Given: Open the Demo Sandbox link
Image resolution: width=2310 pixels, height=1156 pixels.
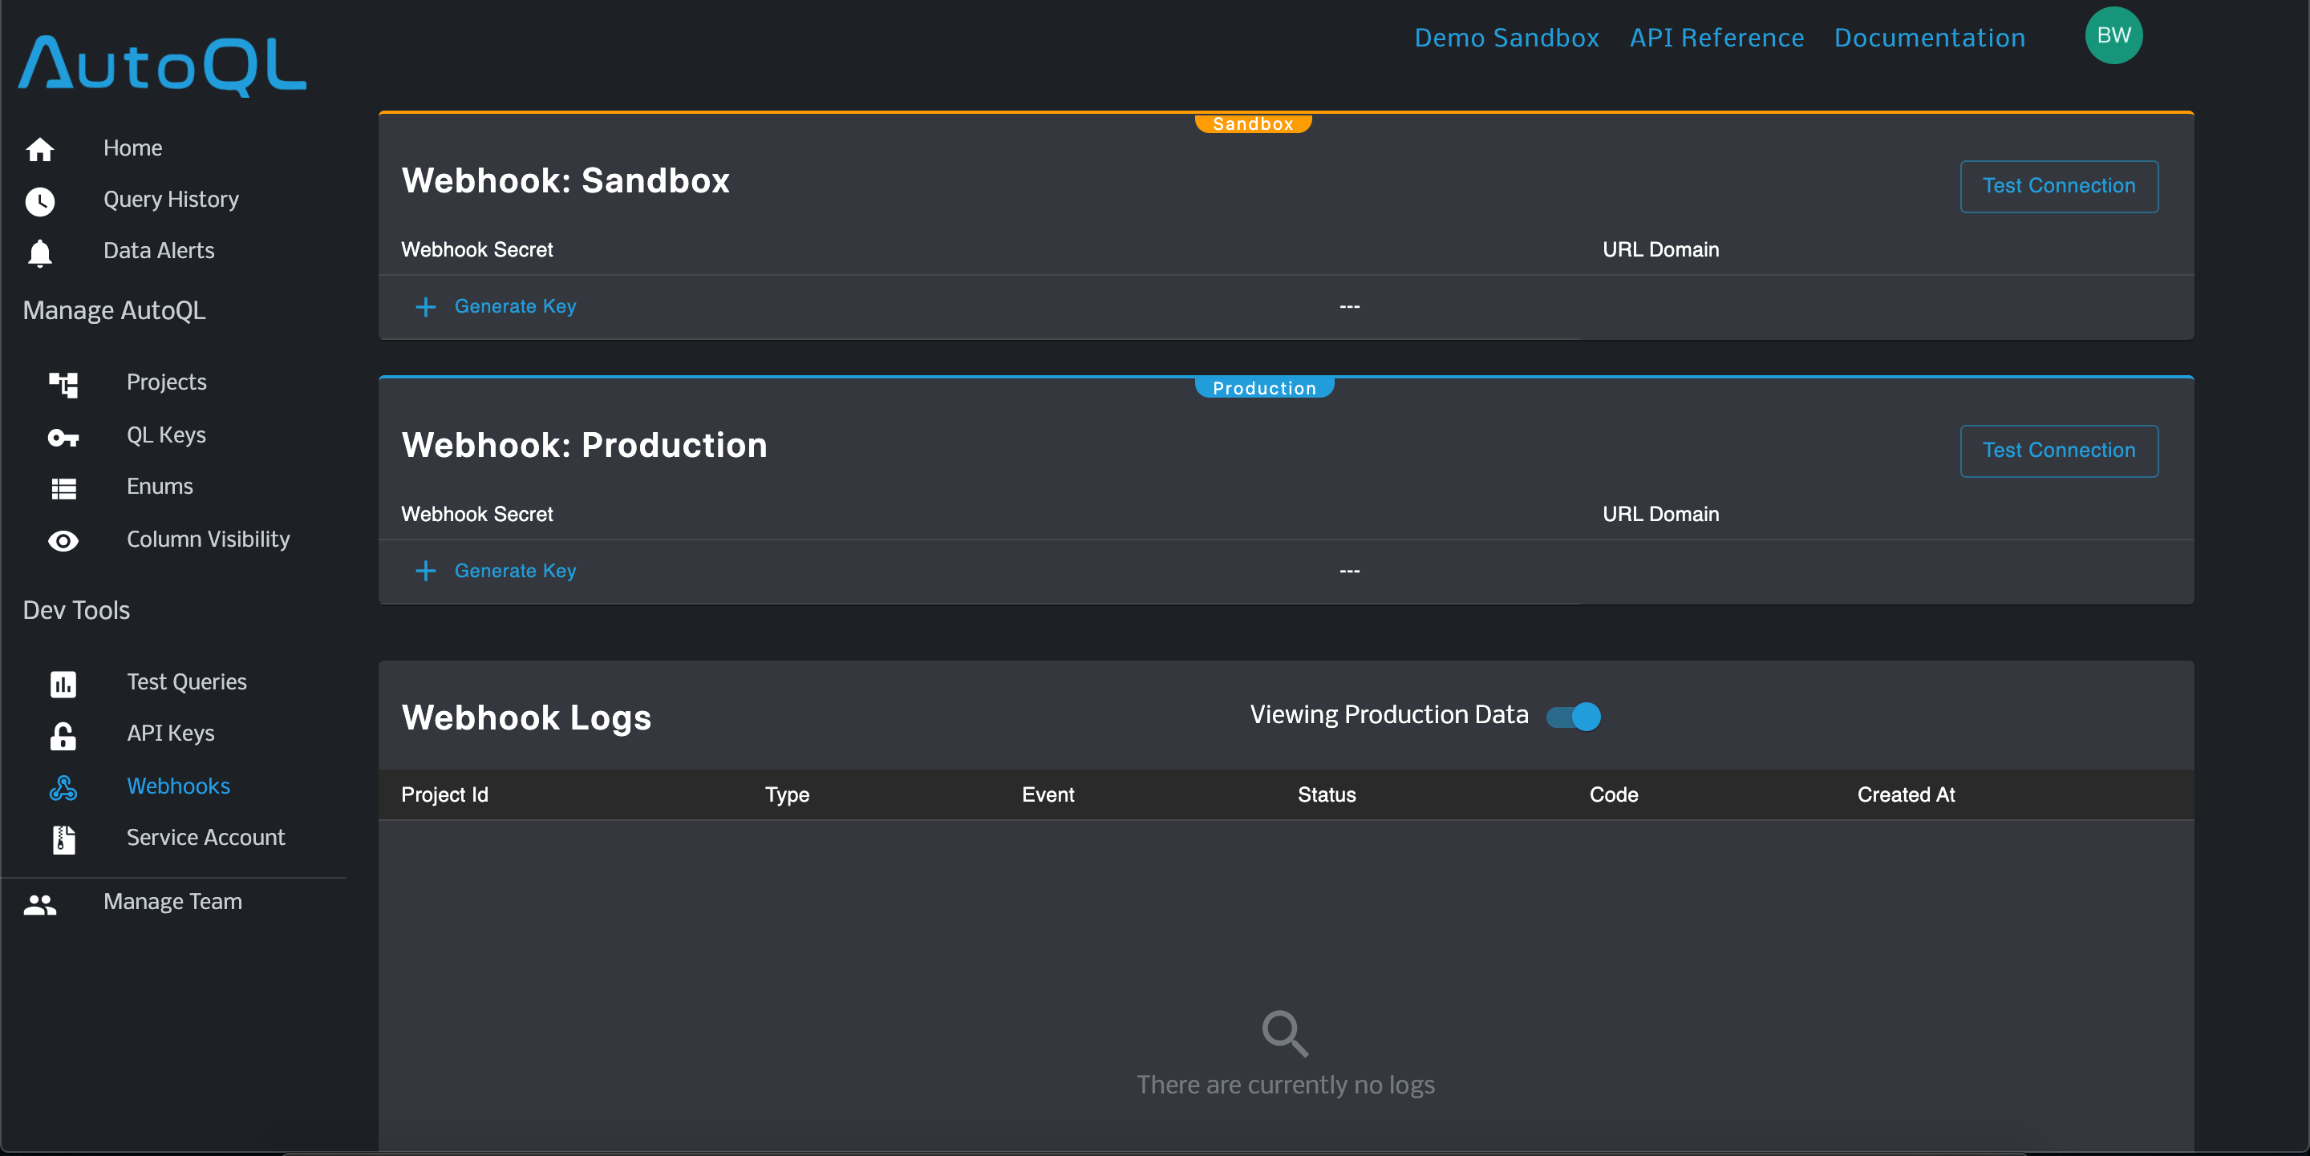Looking at the screenshot, I should click(x=1506, y=38).
